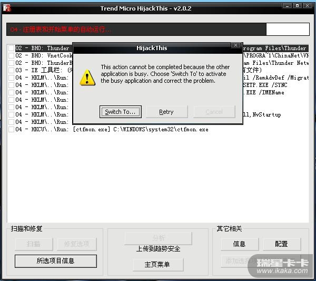Tick the O2 BHO ThunderB checkbox
The image size is (316, 281).
click(x=11, y=63)
